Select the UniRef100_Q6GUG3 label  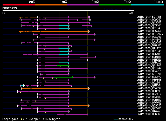(149, 114)
